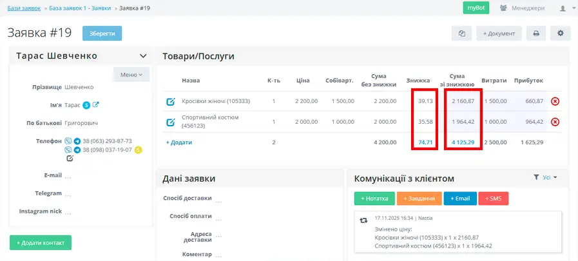Click the Зберегти button
The image size is (578, 261).
tap(102, 34)
